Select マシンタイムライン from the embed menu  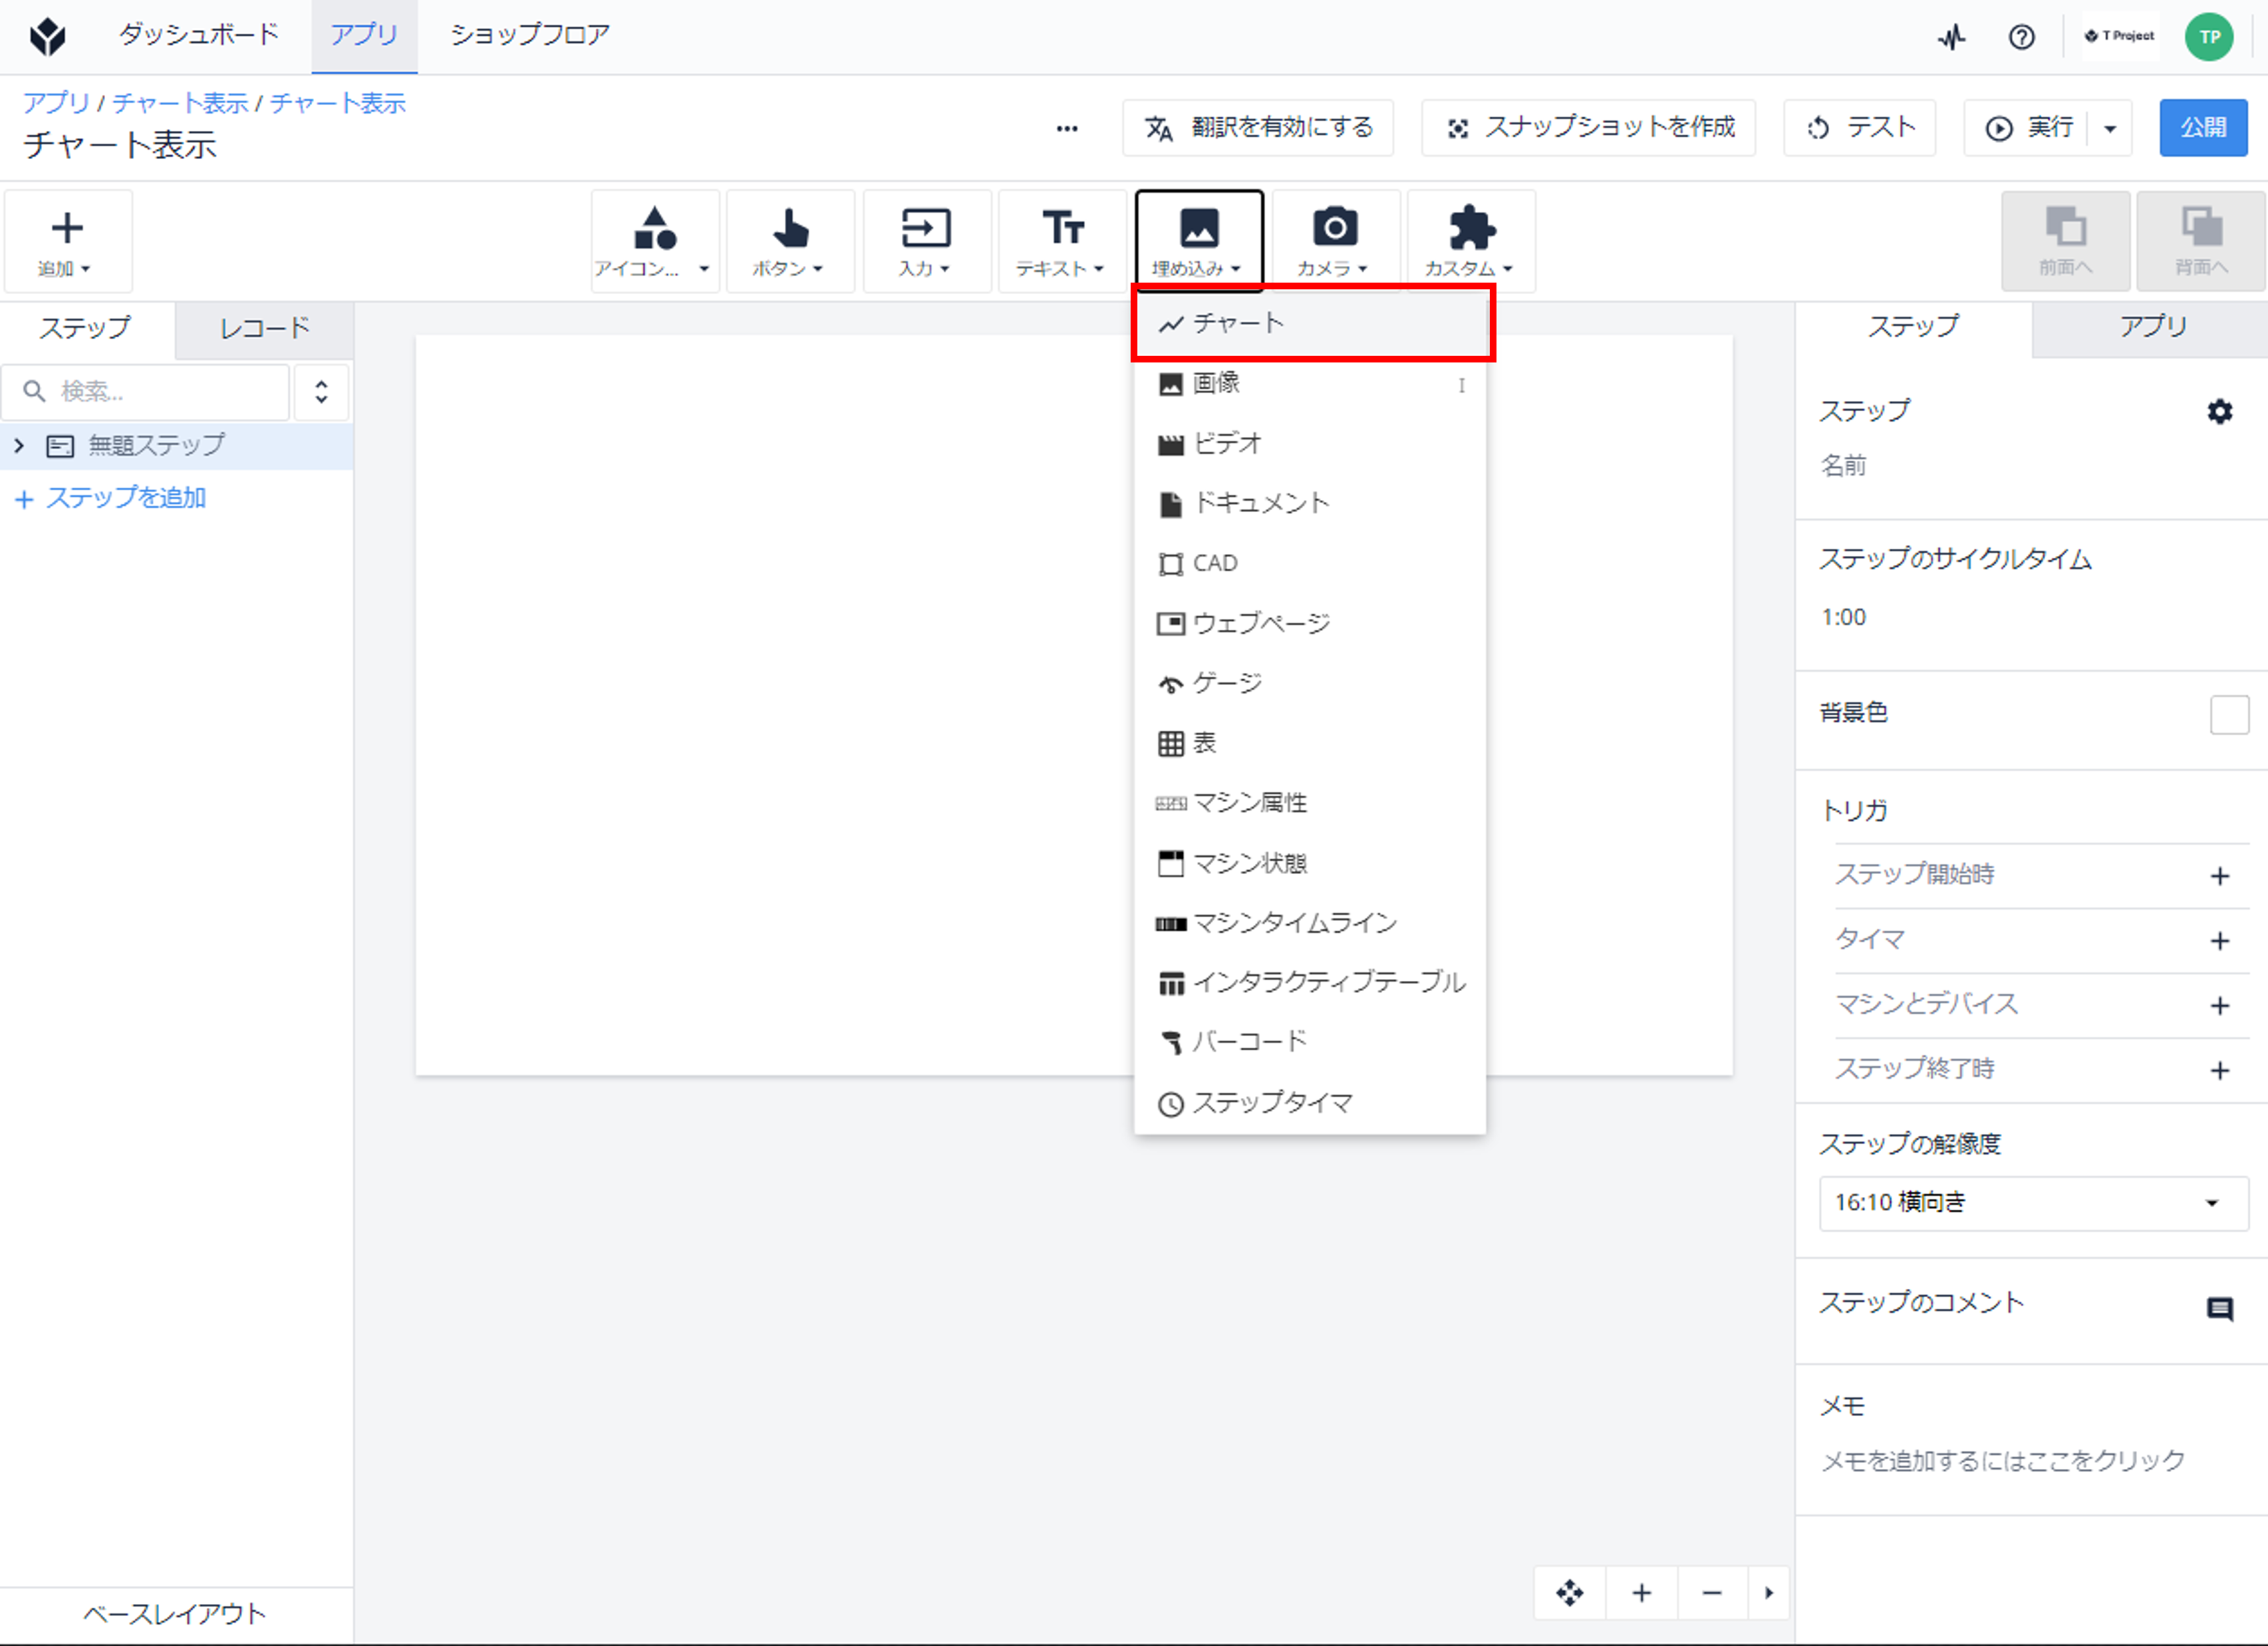[x=1311, y=922]
